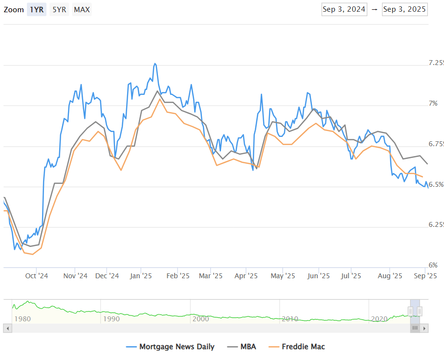The image size is (444, 356).
Task: Toggle Mortgage News Daily series in legend
Action: point(170,347)
